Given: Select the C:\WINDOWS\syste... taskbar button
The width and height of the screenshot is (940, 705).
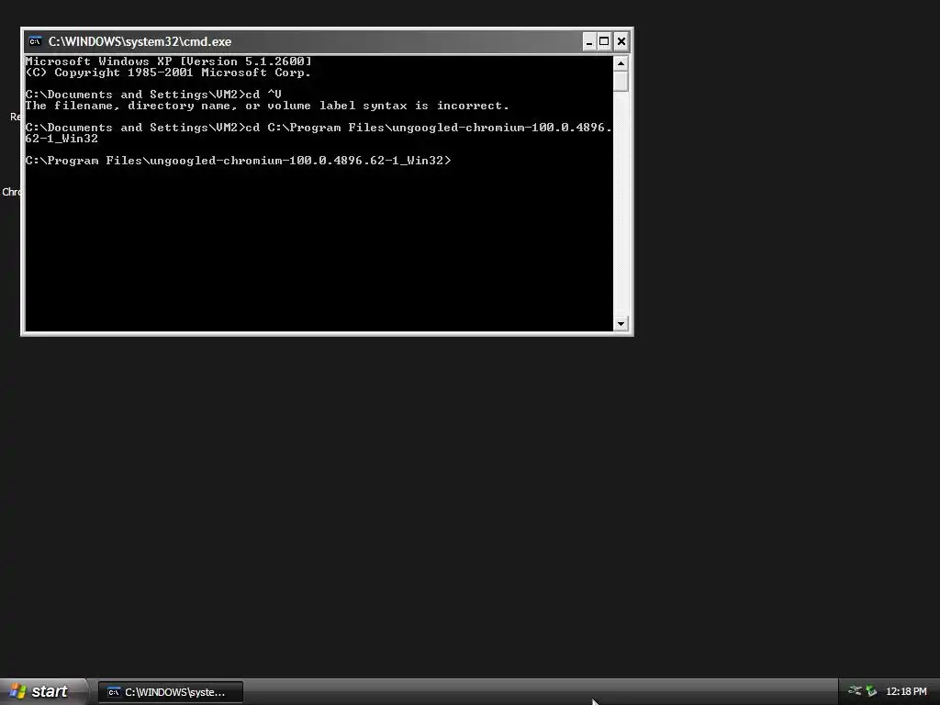Looking at the screenshot, I should point(171,692).
